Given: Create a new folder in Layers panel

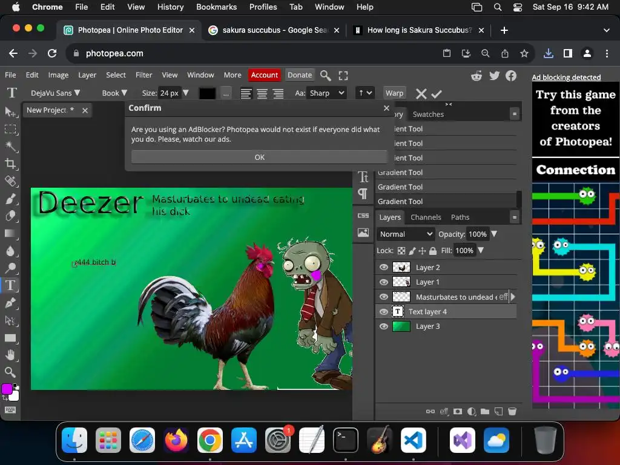Looking at the screenshot, I should click(485, 412).
